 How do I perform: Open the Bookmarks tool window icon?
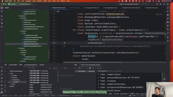coord(2,19)
